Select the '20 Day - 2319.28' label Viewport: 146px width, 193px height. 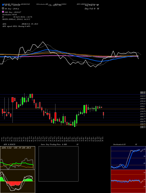tap(12, 5)
